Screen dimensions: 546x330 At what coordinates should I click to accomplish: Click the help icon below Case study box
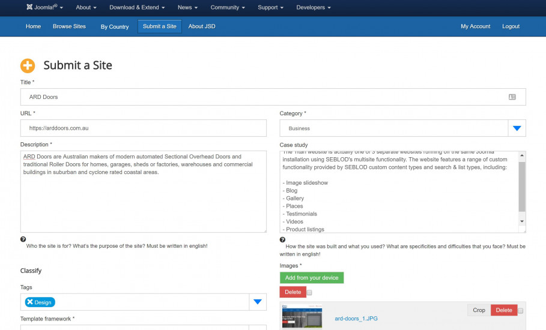coord(282,239)
